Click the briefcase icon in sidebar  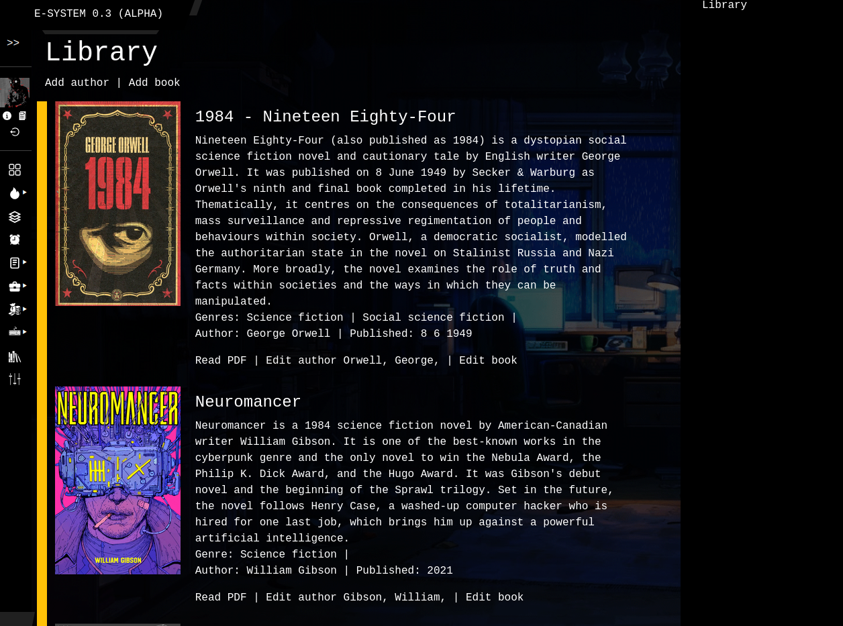click(14, 286)
